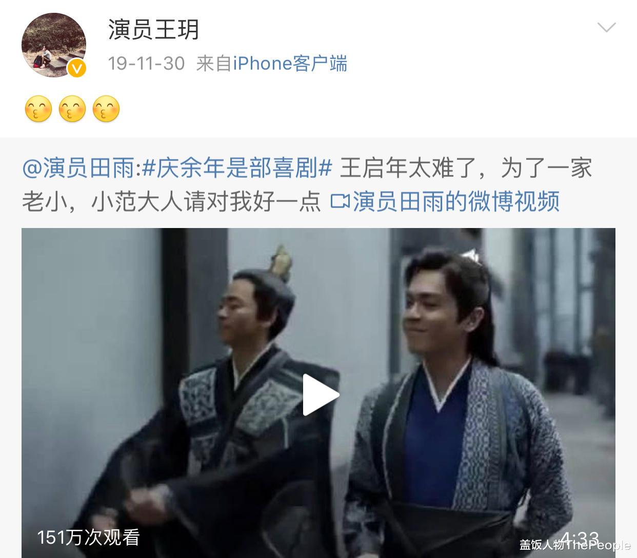Tap the third kissing face emoji
Viewport: 637px width, 558px height.
click(x=106, y=109)
